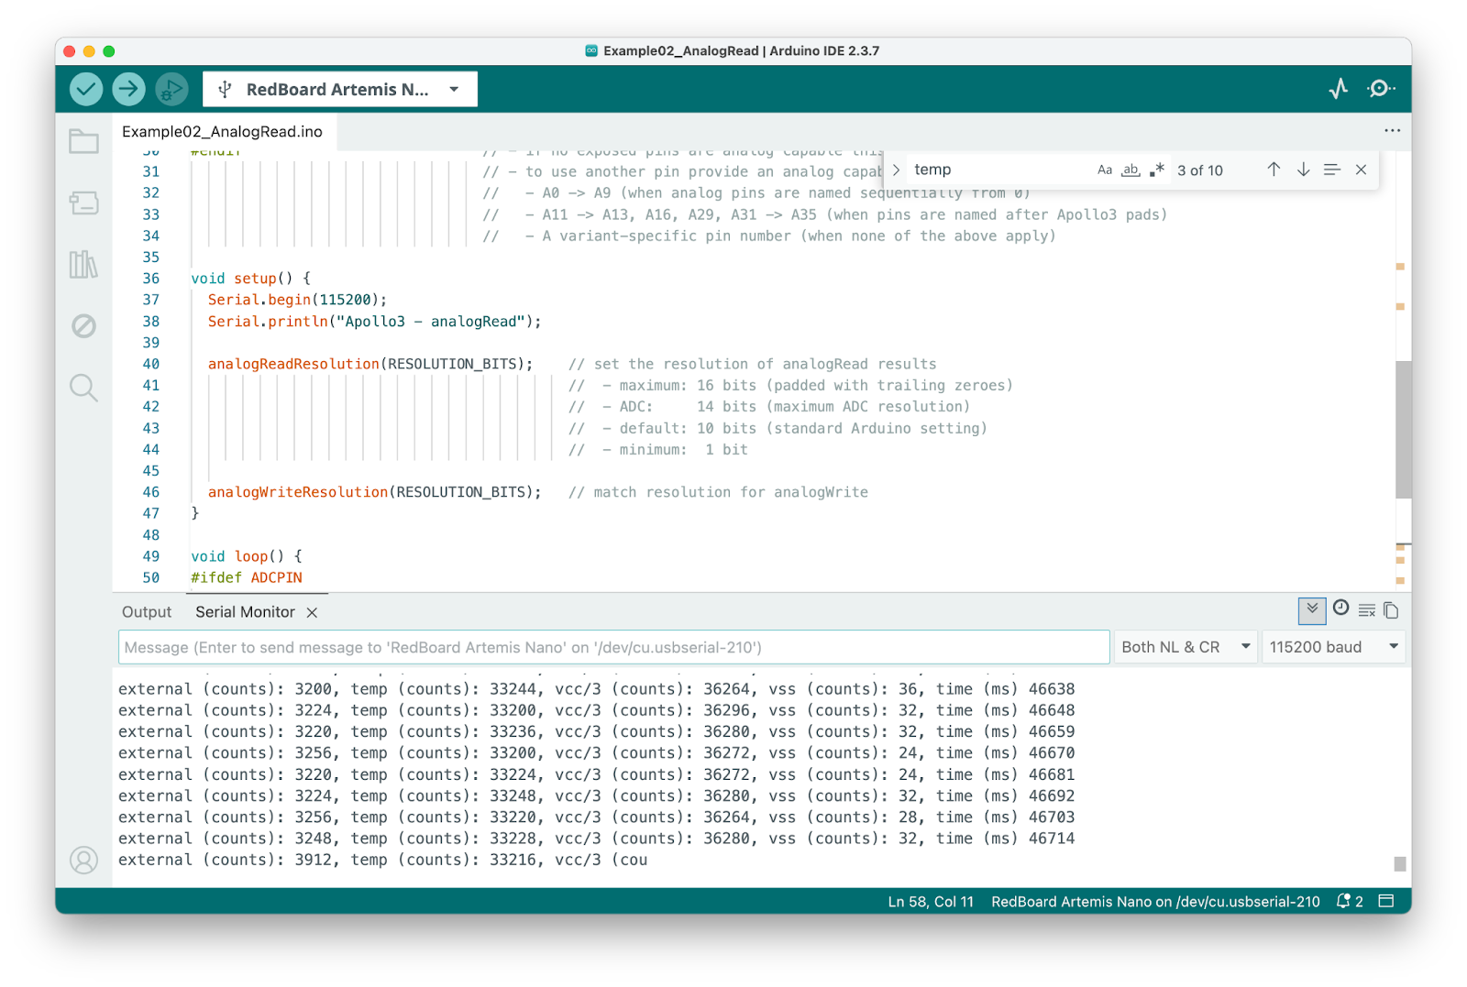Select the Example02_AnalogRead.ino tab
Image resolution: width=1467 pixels, height=987 pixels.
click(x=223, y=132)
